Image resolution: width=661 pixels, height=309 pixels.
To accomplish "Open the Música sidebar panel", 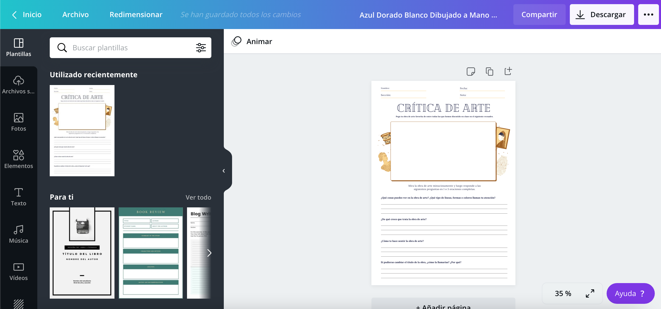I will pyautogui.click(x=18, y=234).
